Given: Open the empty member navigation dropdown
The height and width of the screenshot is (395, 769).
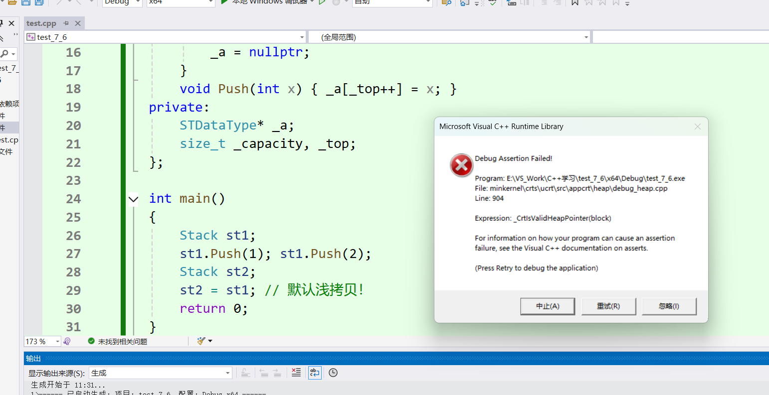Looking at the screenshot, I should point(681,37).
